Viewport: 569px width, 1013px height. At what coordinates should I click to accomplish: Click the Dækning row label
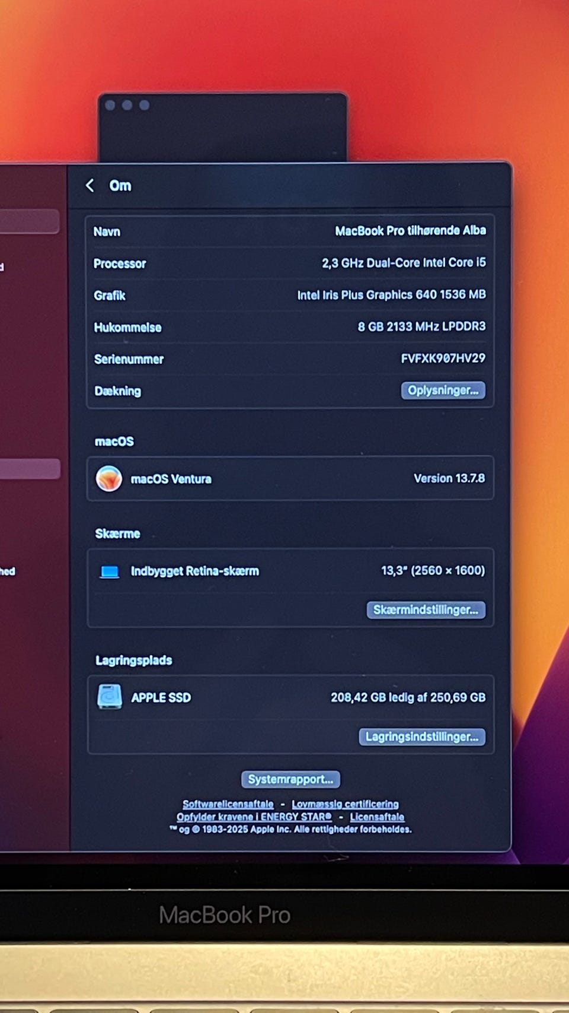click(x=118, y=391)
